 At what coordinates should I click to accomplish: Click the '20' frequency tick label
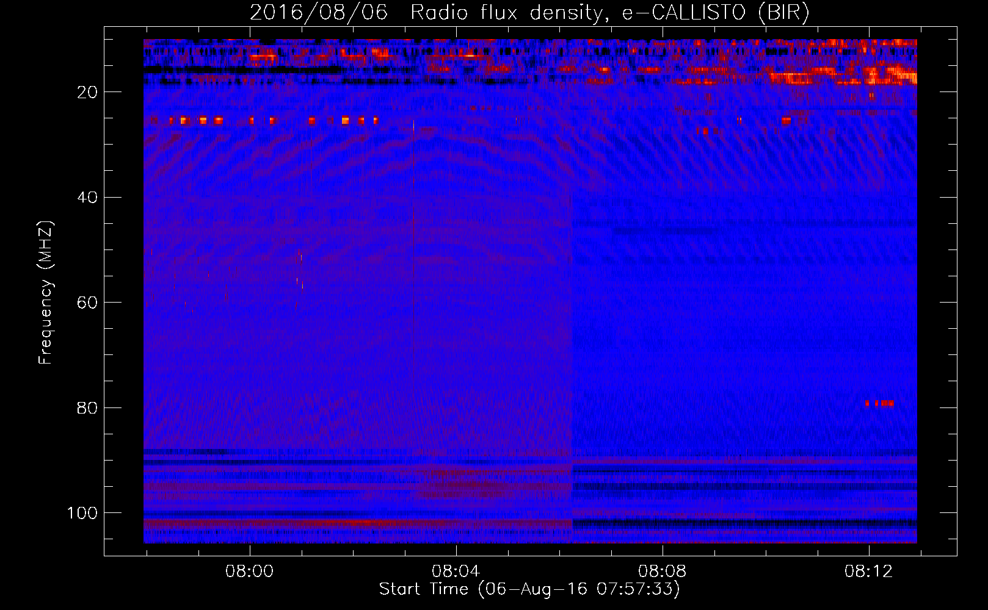(87, 92)
